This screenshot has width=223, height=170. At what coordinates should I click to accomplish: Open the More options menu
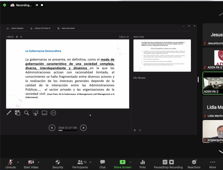(213, 164)
